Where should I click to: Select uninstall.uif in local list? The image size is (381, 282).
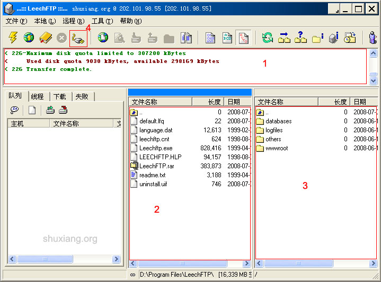click(153, 184)
